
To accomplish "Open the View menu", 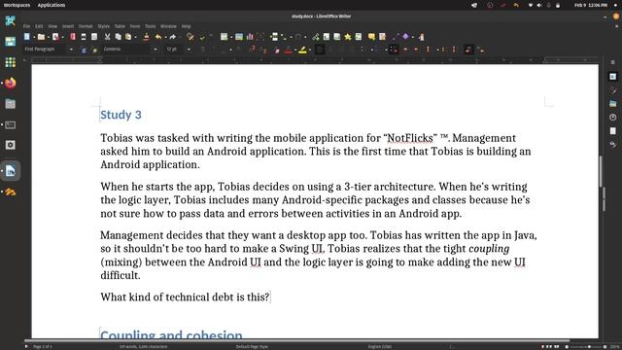I will 52,26.
